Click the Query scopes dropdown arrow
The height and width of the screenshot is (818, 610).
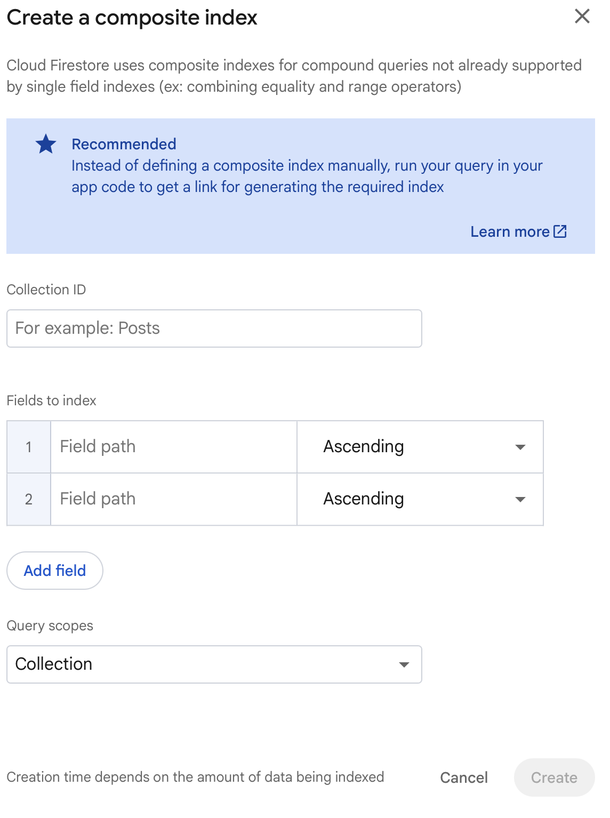click(x=404, y=664)
